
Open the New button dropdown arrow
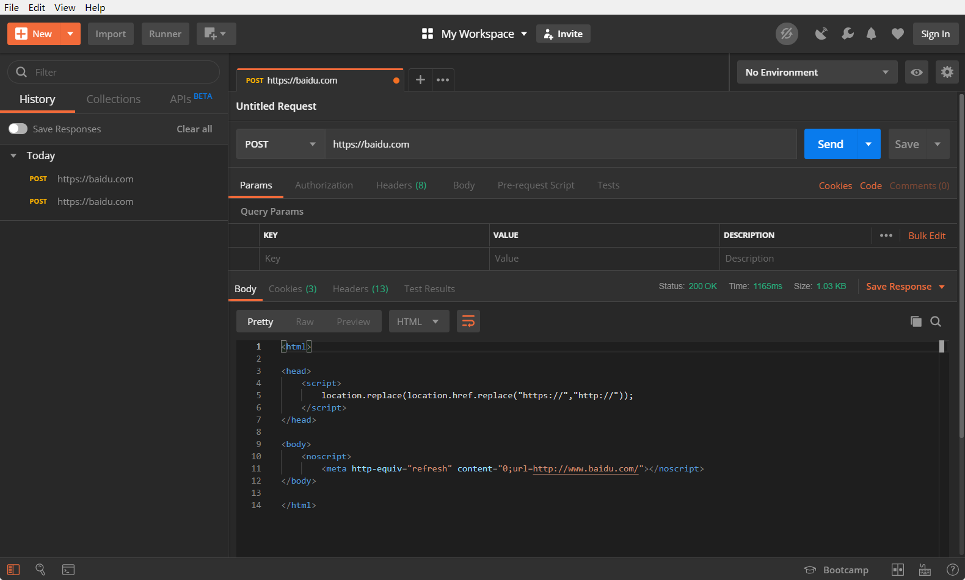point(70,34)
